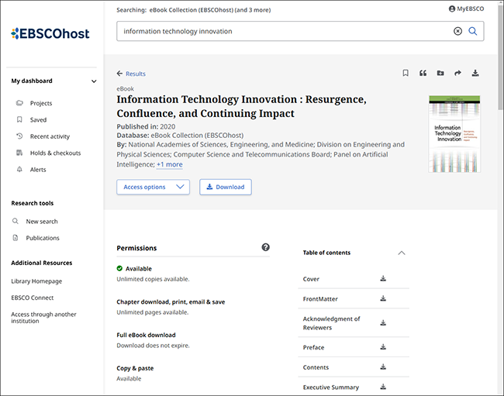Clear the search box with the X icon

click(457, 31)
